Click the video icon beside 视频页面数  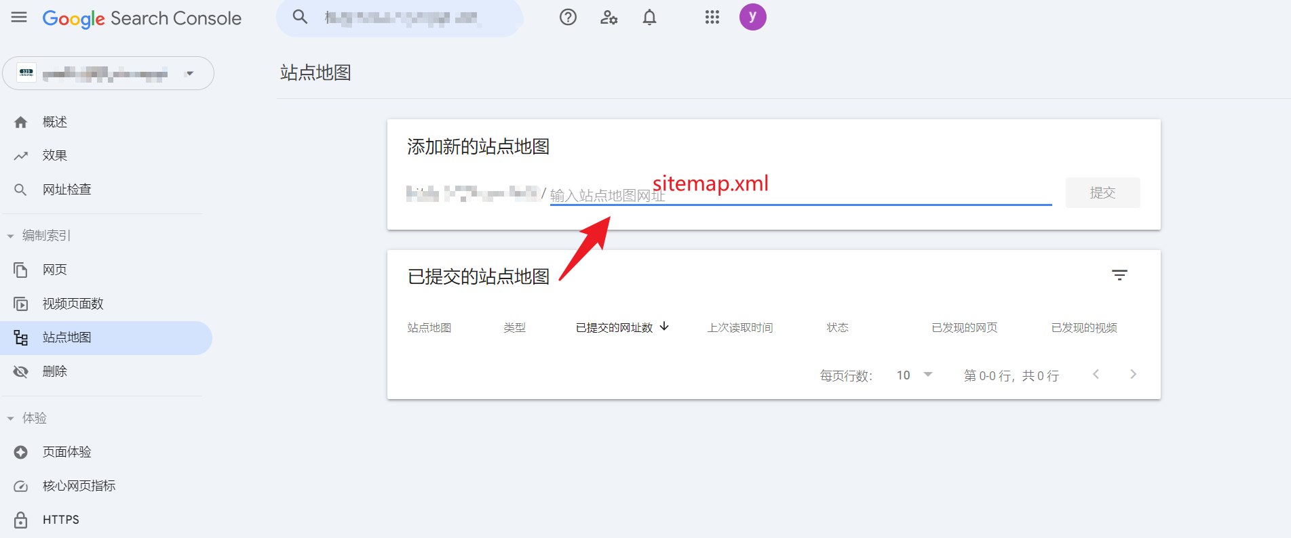coord(21,304)
